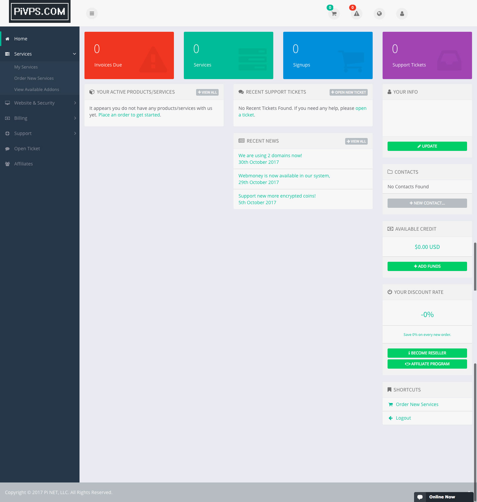Screen dimensions: 477x502
Task: Click the New Contact button
Action: [427, 203]
